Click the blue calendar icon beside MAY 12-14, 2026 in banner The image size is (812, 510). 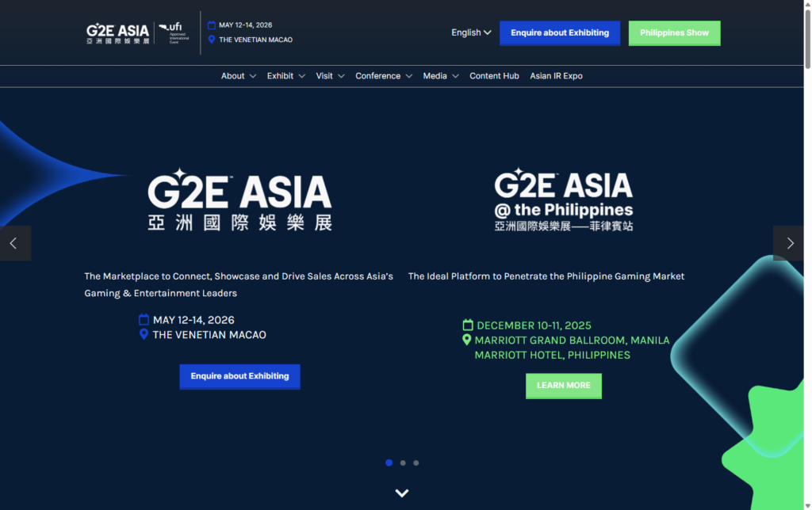pyautogui.click(x=144, y=318)
